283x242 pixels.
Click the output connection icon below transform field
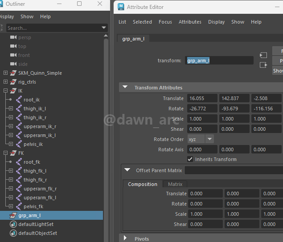(263, 65)
